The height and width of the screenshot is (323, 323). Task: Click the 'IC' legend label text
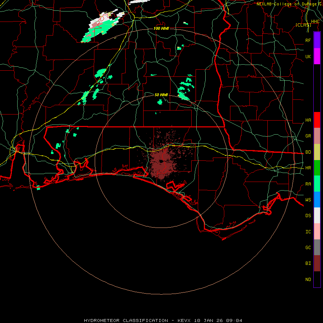[x=308, y=232]
